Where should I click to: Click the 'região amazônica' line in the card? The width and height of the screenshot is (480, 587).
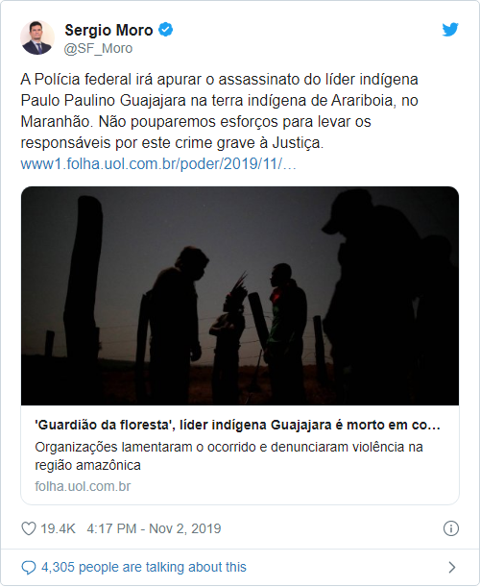[x=87, y=465]
